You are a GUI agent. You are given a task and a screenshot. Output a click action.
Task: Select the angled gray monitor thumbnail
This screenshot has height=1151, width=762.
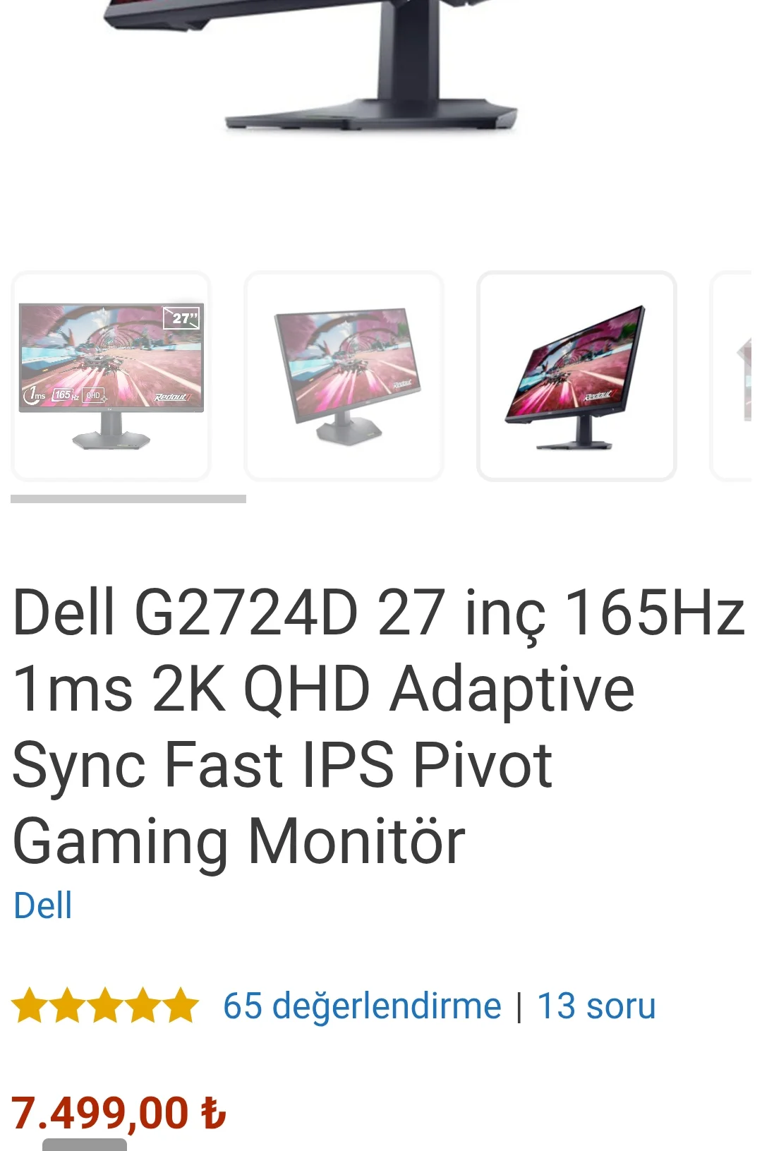[344, 376]
